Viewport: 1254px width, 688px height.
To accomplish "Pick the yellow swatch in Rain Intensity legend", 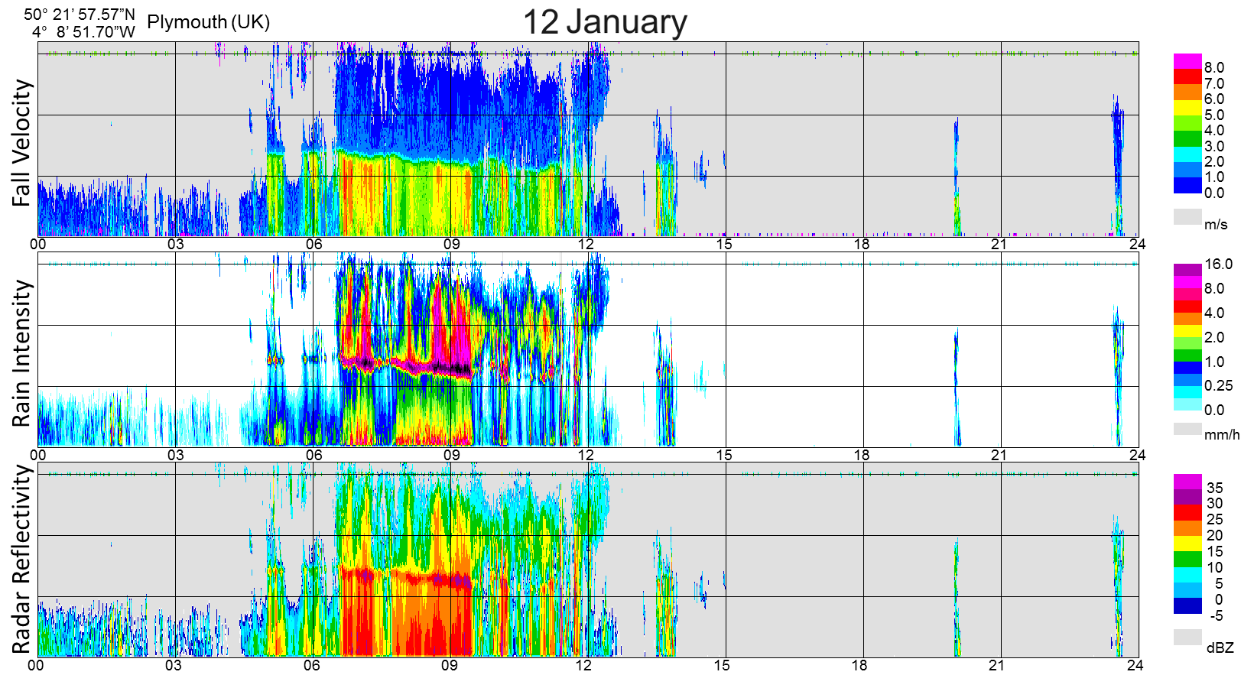I will tap(1187, 331).
